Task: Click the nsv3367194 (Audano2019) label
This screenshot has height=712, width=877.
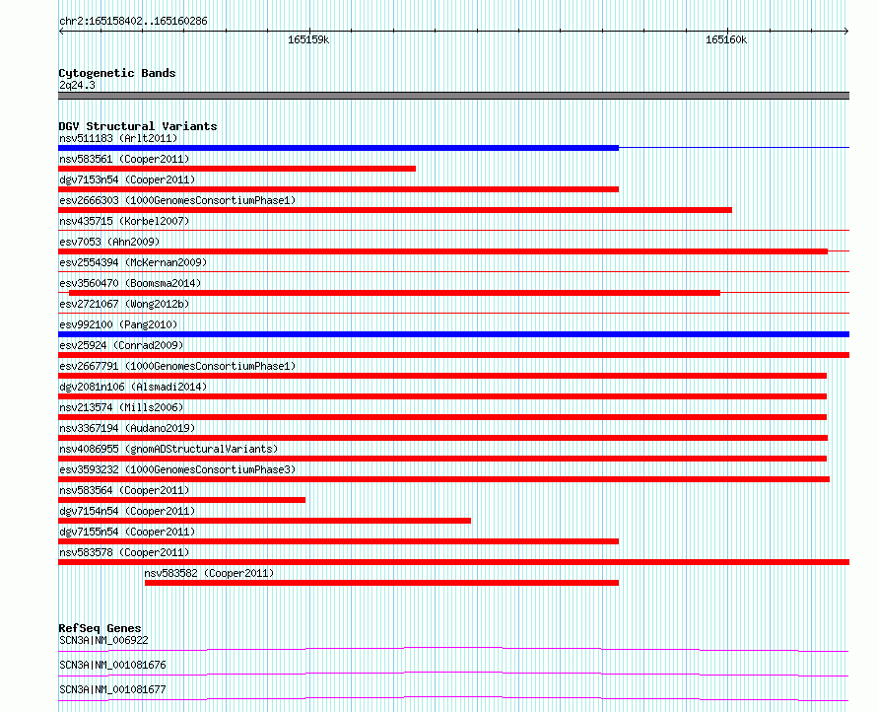Action: (127, 428)
